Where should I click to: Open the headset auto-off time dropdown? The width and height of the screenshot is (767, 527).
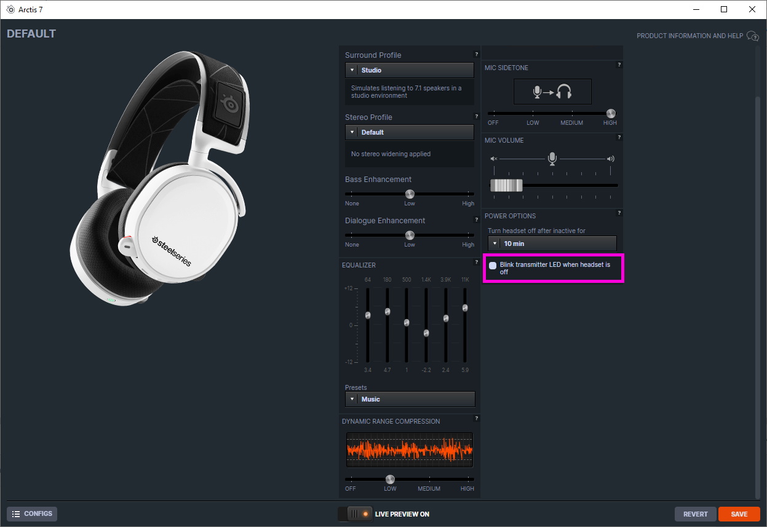pyautogui.click(x=552, y=244)
